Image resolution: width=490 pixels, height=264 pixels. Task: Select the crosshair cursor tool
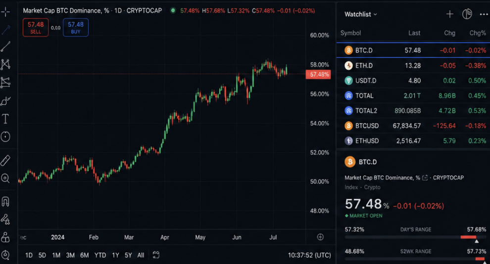pos(5,12)
